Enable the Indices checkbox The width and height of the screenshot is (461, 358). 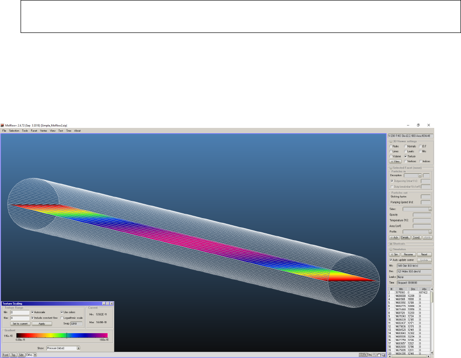[x=420, y=161]
